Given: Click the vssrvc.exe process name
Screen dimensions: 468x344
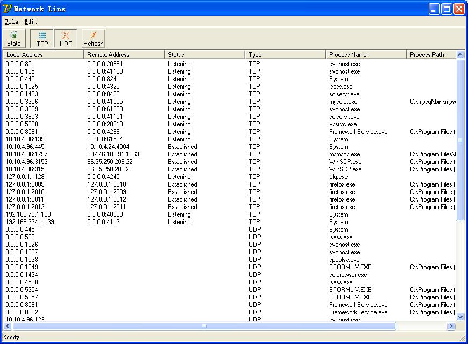Looking at the screenshot, I should point(343,124).
